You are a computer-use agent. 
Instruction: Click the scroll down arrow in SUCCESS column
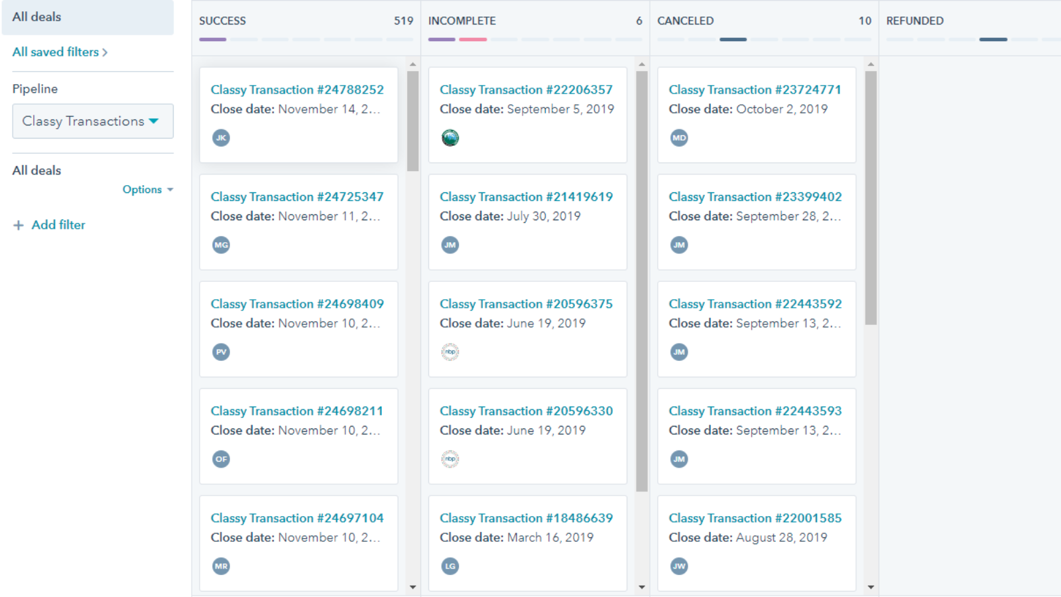pos(412,587)
